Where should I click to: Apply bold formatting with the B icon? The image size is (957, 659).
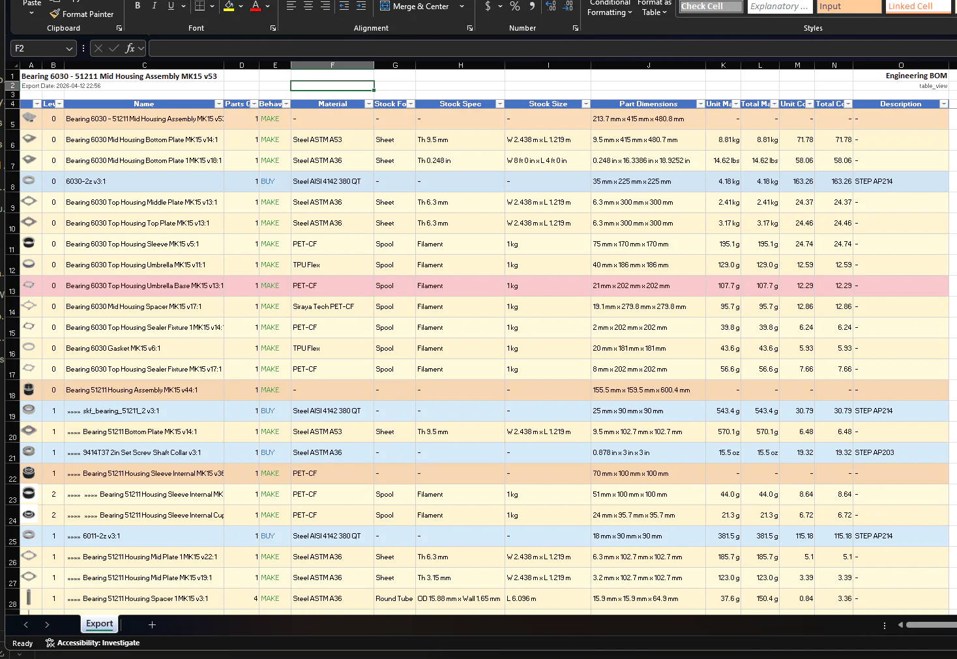tap(138, 6)
